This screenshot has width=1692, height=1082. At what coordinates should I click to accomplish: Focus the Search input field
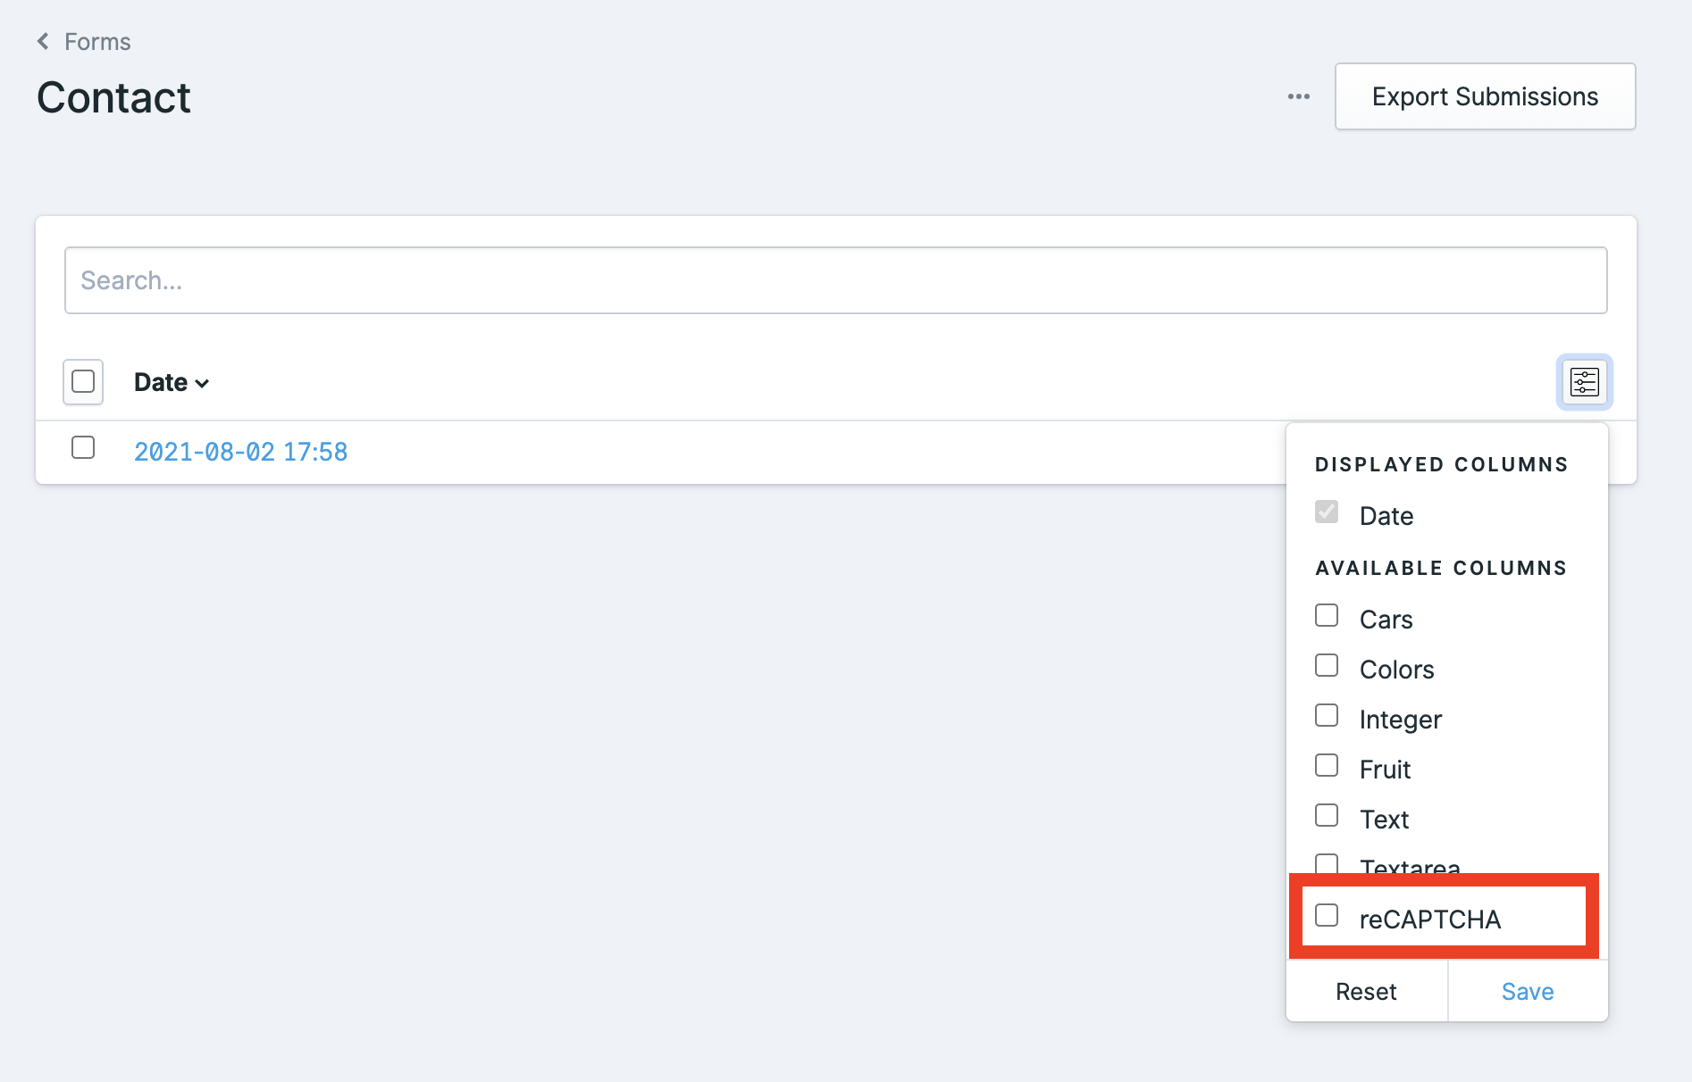[x=835, y=280]
